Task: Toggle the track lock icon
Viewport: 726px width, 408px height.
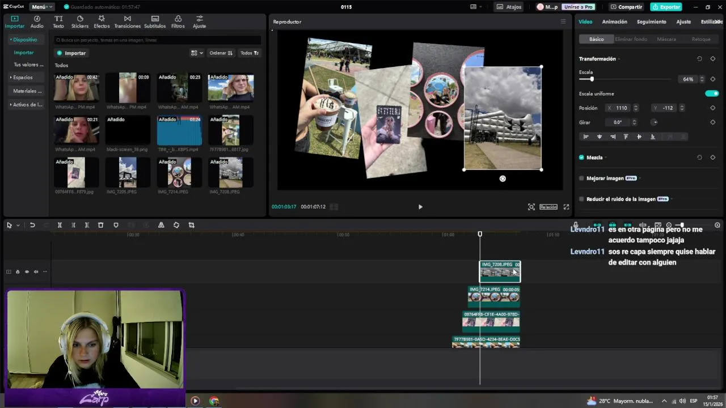Action: tap(18, 271)
